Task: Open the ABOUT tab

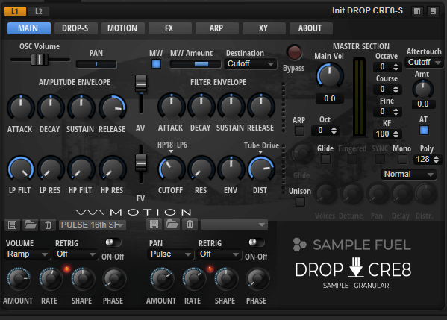Action: point(311,28)
